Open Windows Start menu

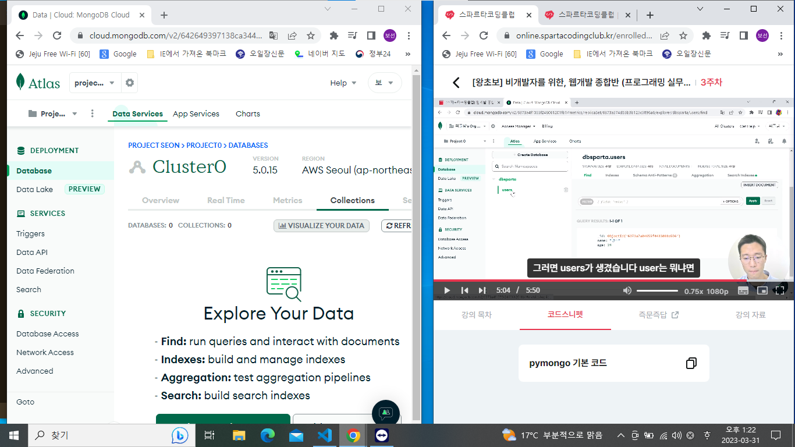[x=14, y=435]
